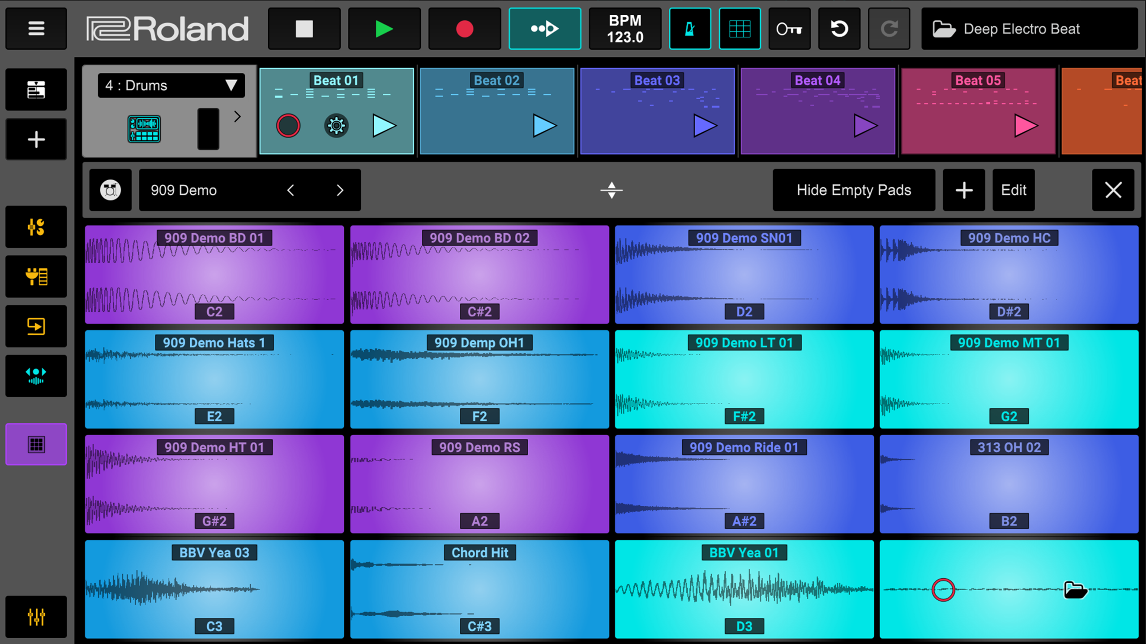Trigger the 909 Demo RS pad

[479, 484]
